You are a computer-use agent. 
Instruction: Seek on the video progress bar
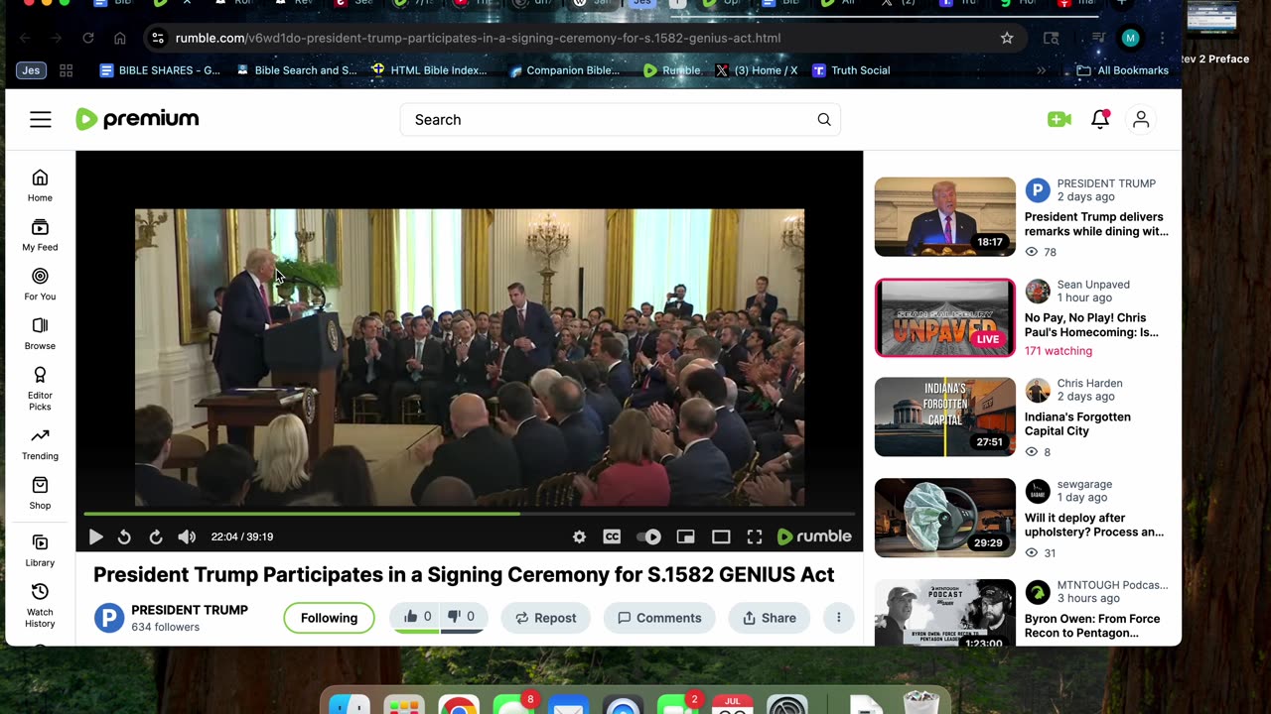[x=469, y=514]
